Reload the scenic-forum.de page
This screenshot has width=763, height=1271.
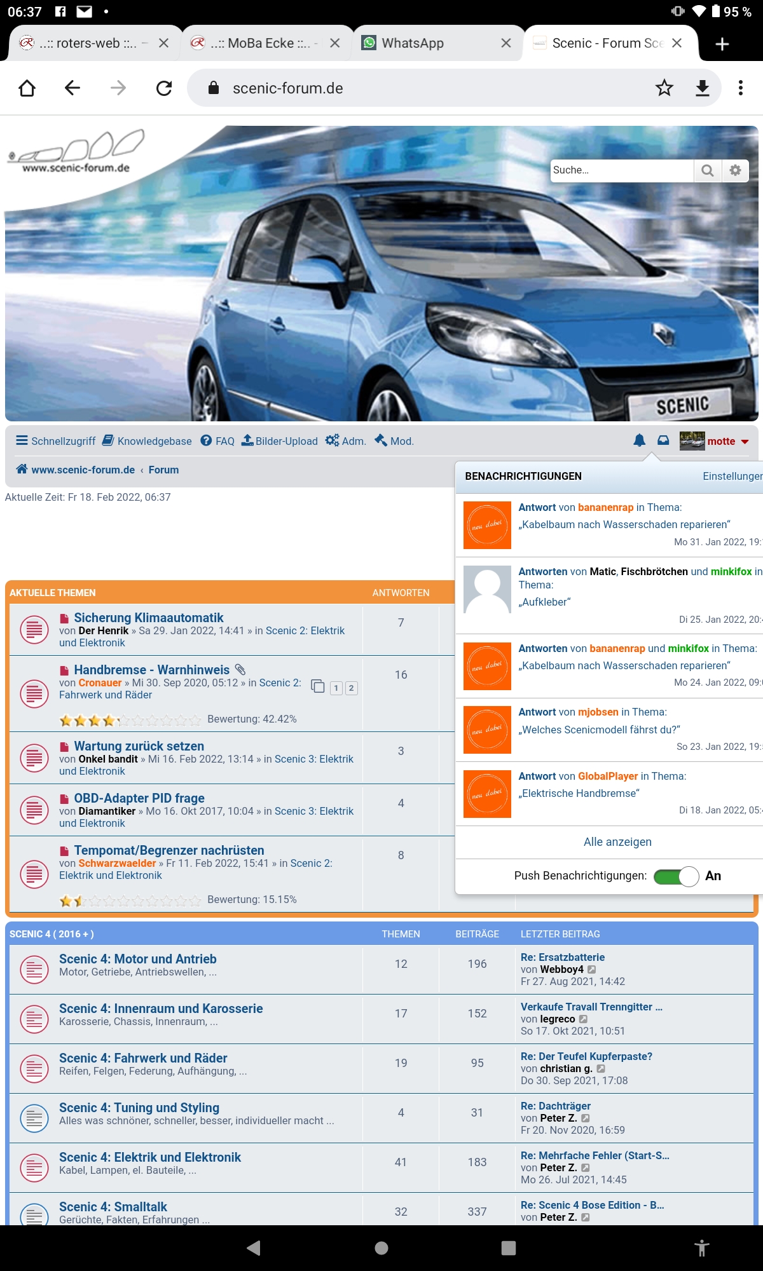tap(164, 88)
